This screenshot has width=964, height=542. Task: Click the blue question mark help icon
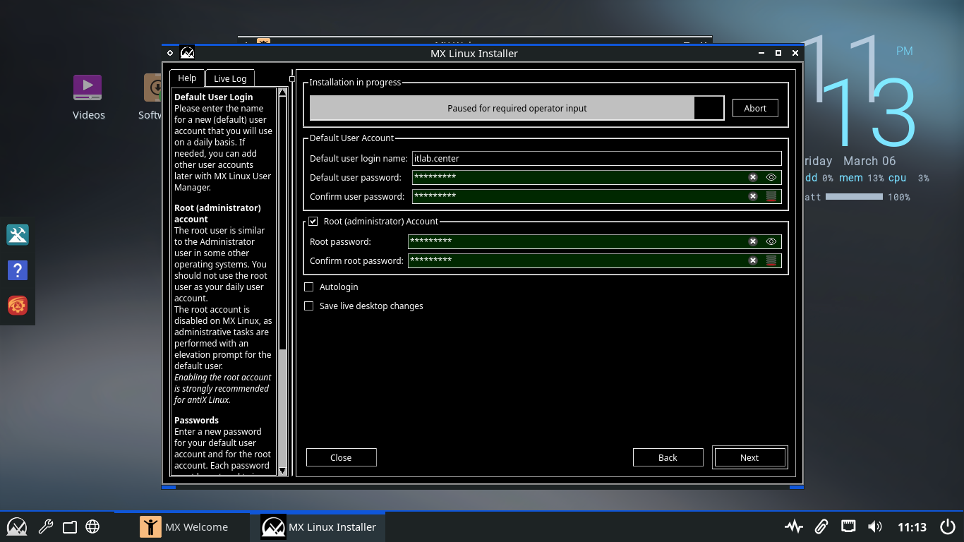coord(18,270)
